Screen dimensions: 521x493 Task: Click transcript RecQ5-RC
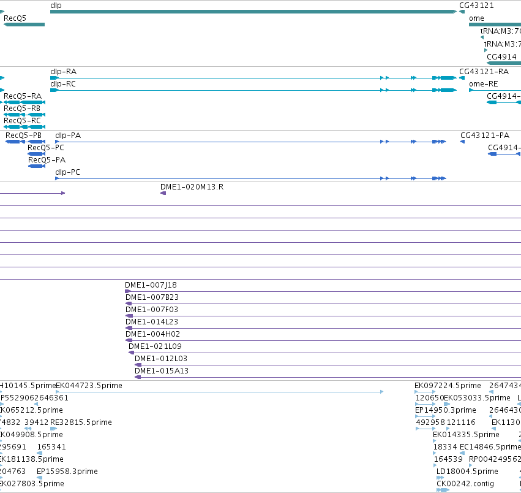pos(24,127)
